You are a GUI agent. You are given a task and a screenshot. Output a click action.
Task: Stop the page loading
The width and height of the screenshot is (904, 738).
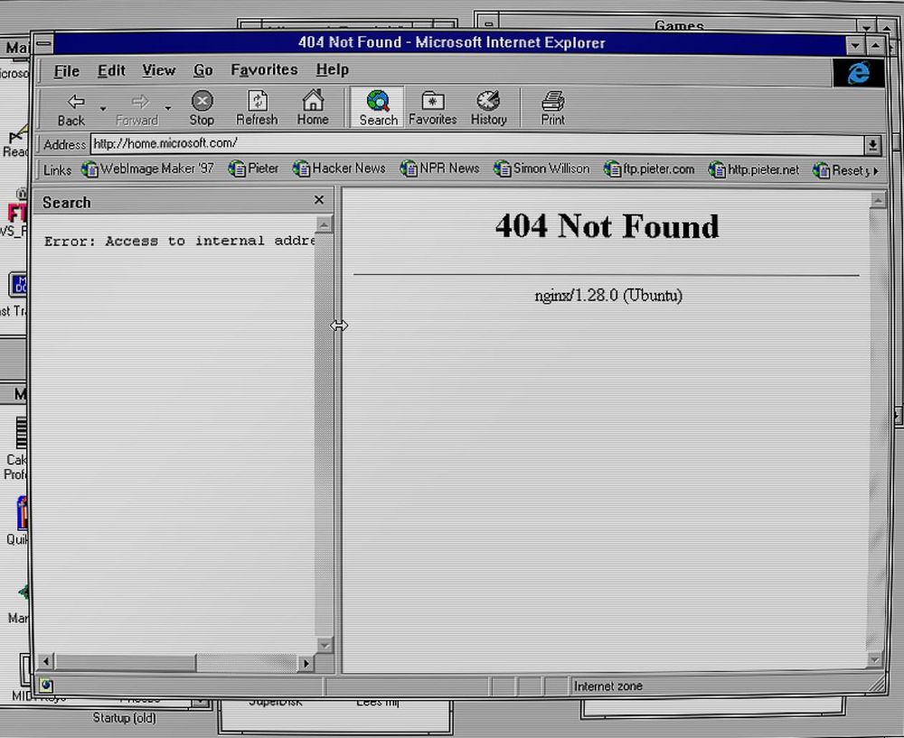202,108
